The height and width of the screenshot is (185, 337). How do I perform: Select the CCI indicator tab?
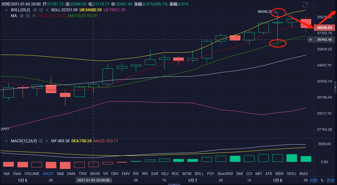[x=249, y=174]
